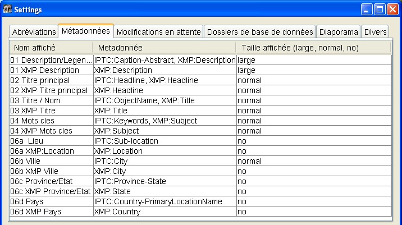Open Dossiers de base de données tab
Screen dimensions: 402x225
coord(260,32)
